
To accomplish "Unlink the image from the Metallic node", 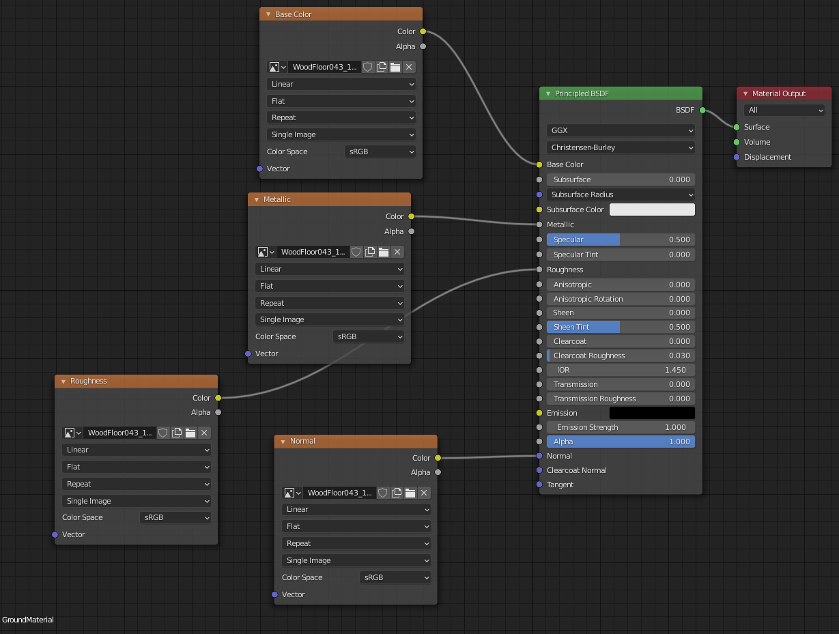I will [397, 252].
